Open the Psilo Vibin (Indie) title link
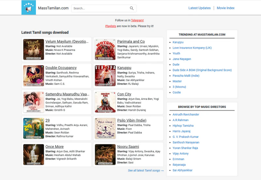Screen dimensions: 261x180 pos(132,120)
